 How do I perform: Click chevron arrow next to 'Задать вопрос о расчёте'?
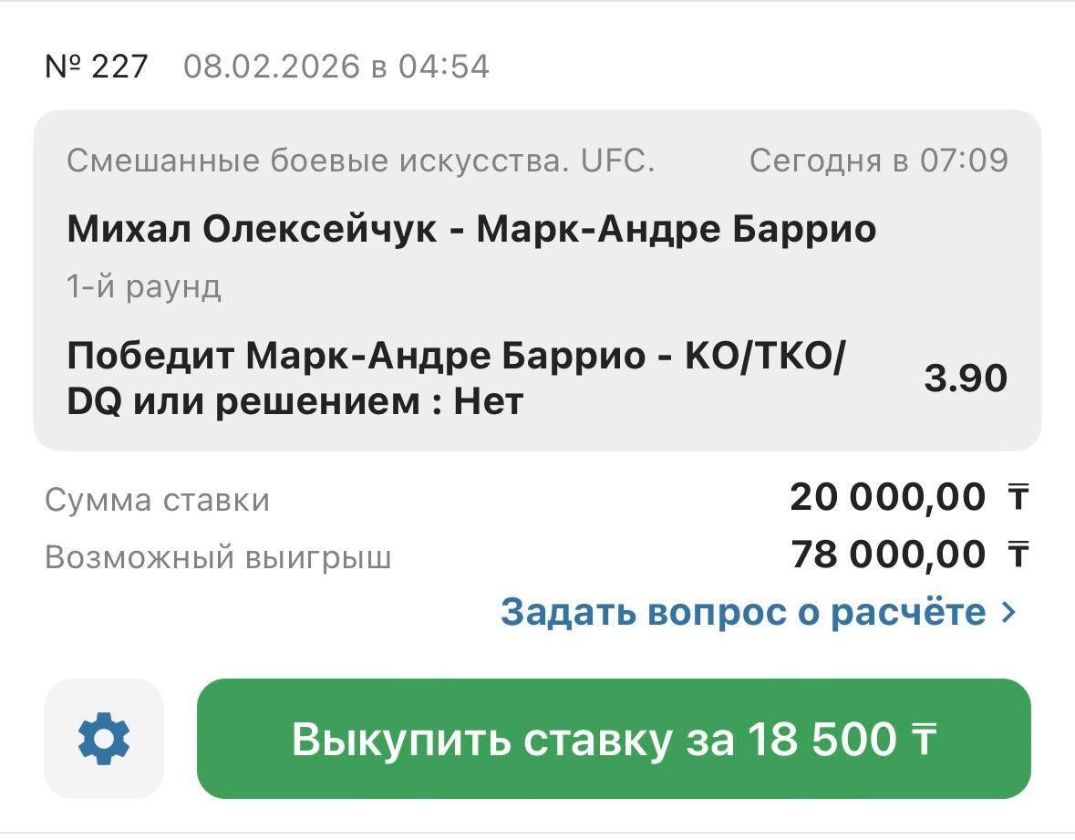pyautogui.click(x=1008, y=612)
